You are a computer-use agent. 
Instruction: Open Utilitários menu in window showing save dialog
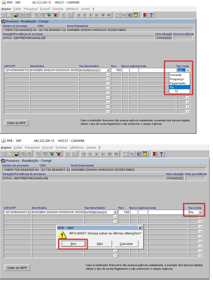(x=76, y=148)
